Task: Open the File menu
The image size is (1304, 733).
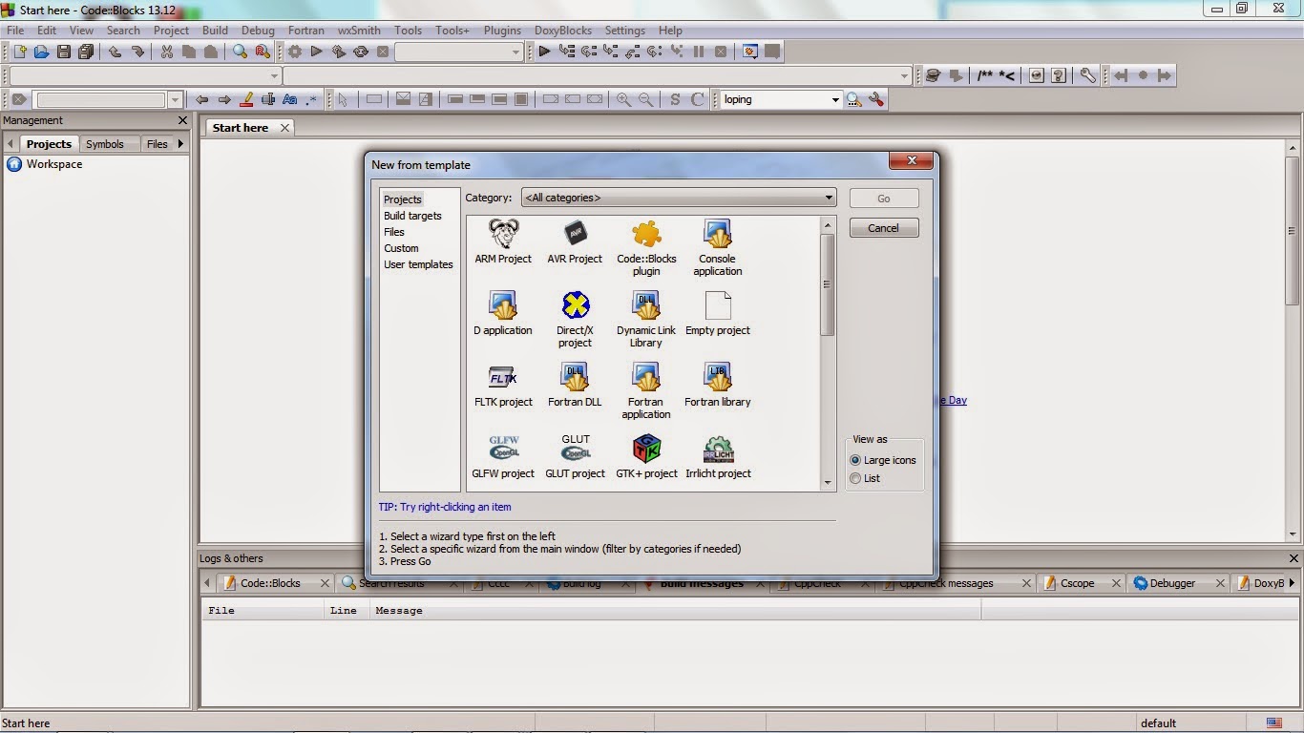Action: tap(15, 31)
